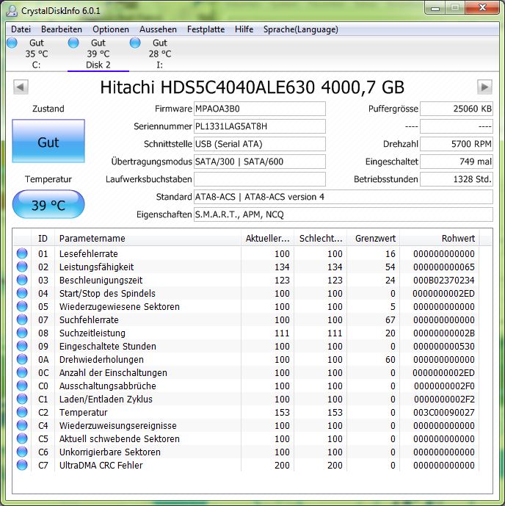Select the Disk 2 tab at 39 °C
Image resolution: width=505 pixels, height=506 pixels.
98,54
